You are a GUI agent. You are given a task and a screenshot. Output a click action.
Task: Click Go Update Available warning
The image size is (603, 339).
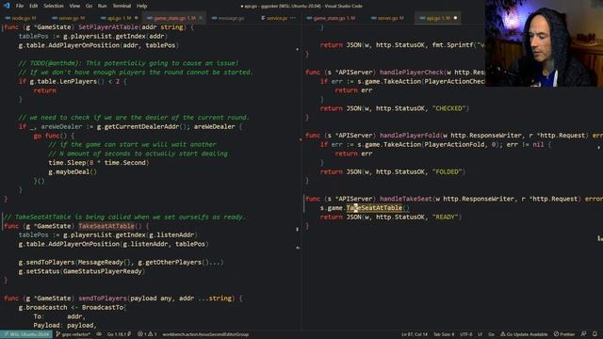(524, 334)
